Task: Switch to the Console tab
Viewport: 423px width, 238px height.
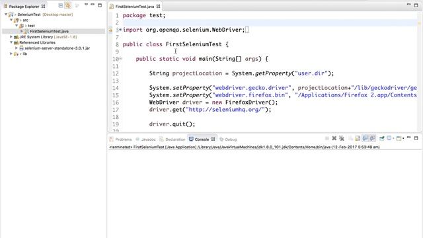Action: point(199,139)
